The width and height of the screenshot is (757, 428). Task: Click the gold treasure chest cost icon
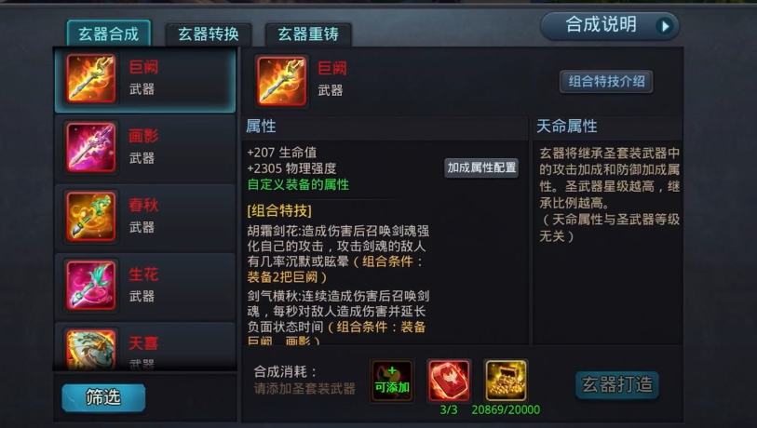click(506, 381)
